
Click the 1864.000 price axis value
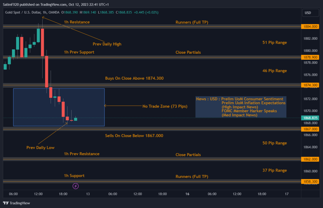click(x=310, y=147)
